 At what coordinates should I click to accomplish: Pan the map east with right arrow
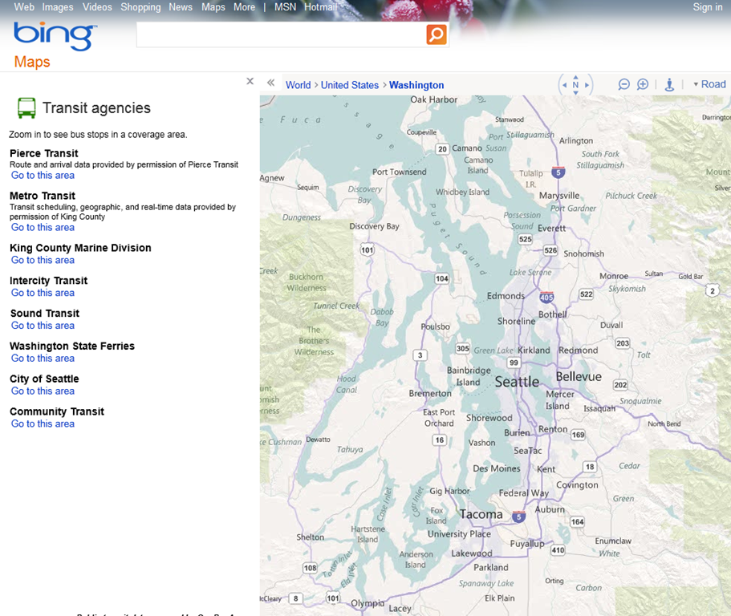(587, 85)
